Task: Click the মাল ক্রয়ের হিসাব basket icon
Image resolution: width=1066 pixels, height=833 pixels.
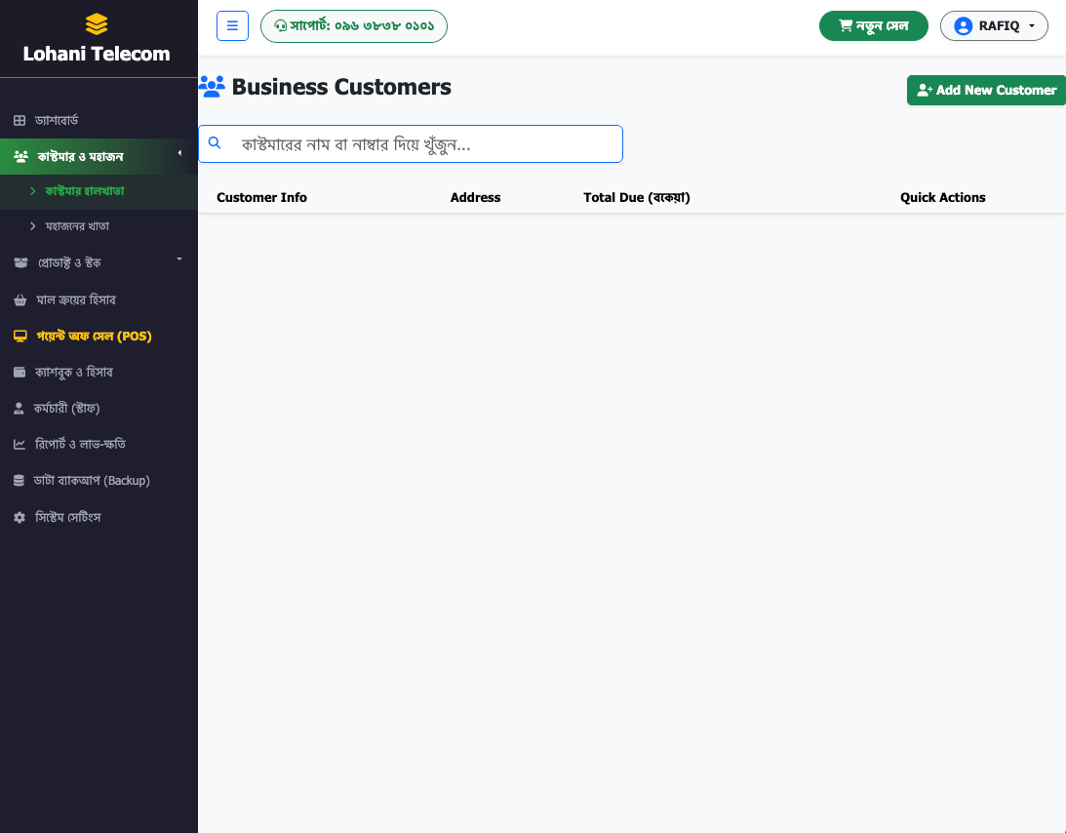Action: [20, 299]
